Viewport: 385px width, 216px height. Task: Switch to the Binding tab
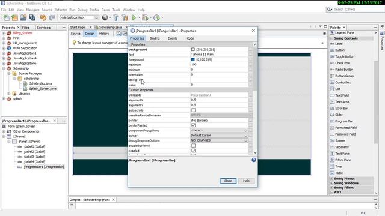click(x=155, y=38)
